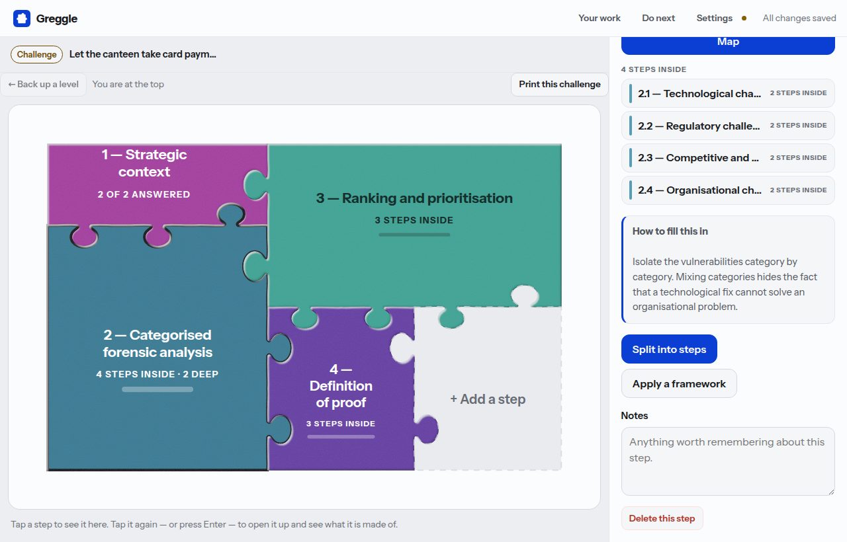Click the All changes saved status
Image resolution: width=847 pixels, height=542 pixels.
pos(799,18)
